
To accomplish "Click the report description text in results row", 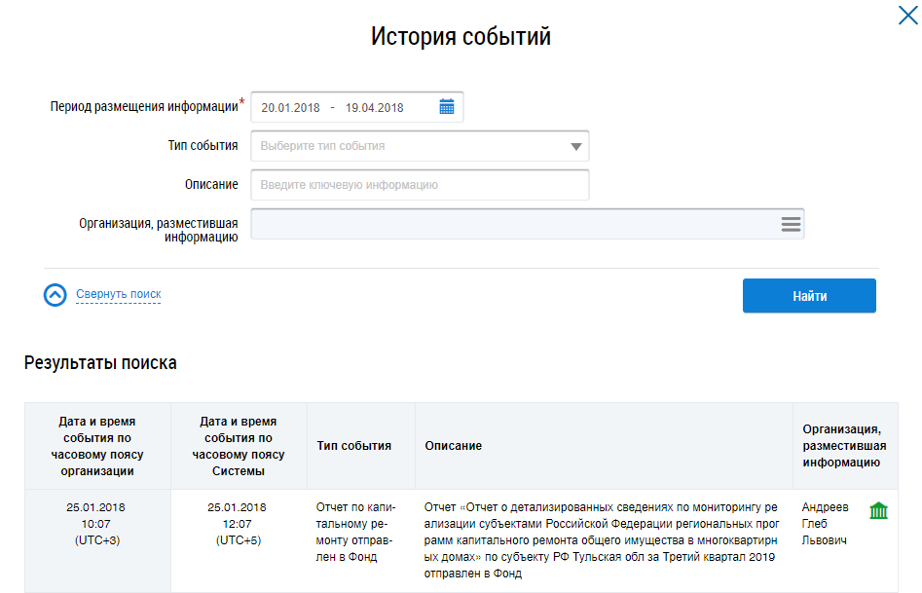I will (602, 540).
